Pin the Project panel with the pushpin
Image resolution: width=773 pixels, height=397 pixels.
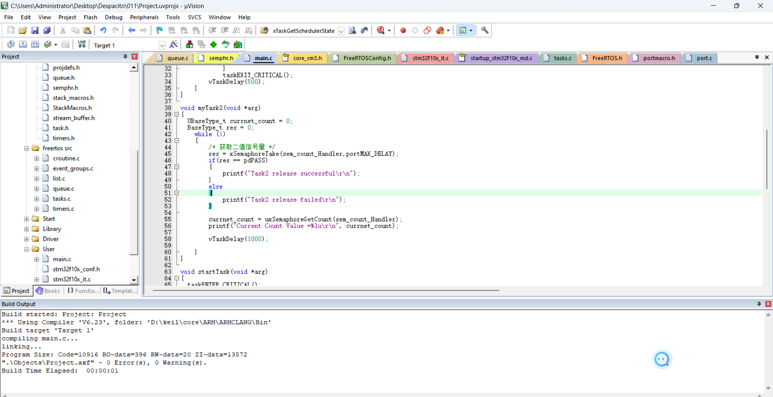[125, 56]
